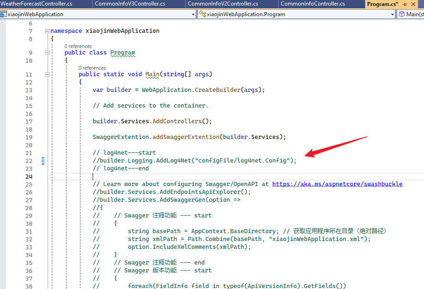This screenshot has width=424, height=289.
Task: Switch to CommonInfoController.cs tab
Action: [x=313, y=4]
